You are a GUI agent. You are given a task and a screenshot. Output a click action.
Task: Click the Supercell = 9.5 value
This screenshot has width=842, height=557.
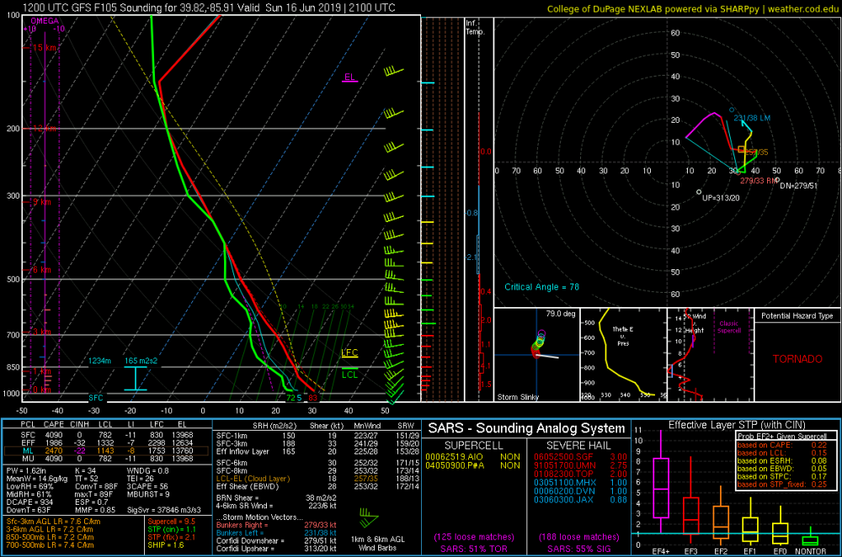(171, 522)
